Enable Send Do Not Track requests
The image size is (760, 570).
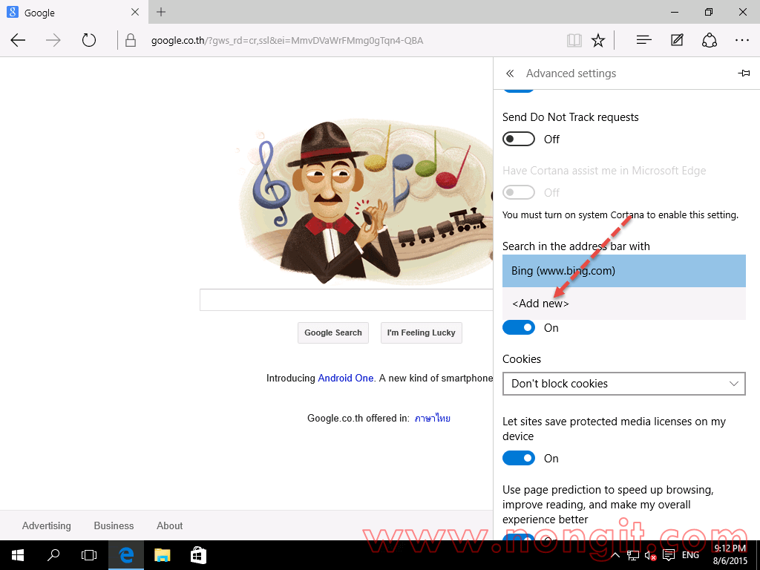518,139
